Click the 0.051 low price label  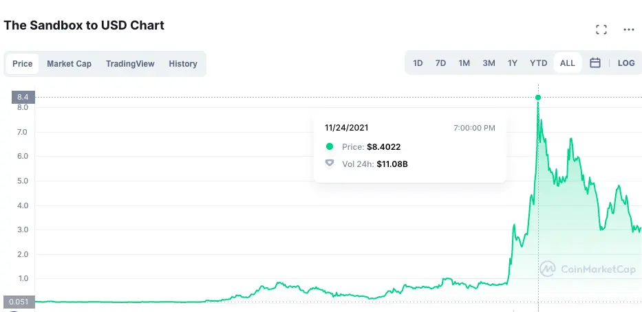tap(19, 302)
